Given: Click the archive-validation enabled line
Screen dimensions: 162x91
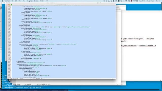Looking at the screenshot, I should pos(43,66).
